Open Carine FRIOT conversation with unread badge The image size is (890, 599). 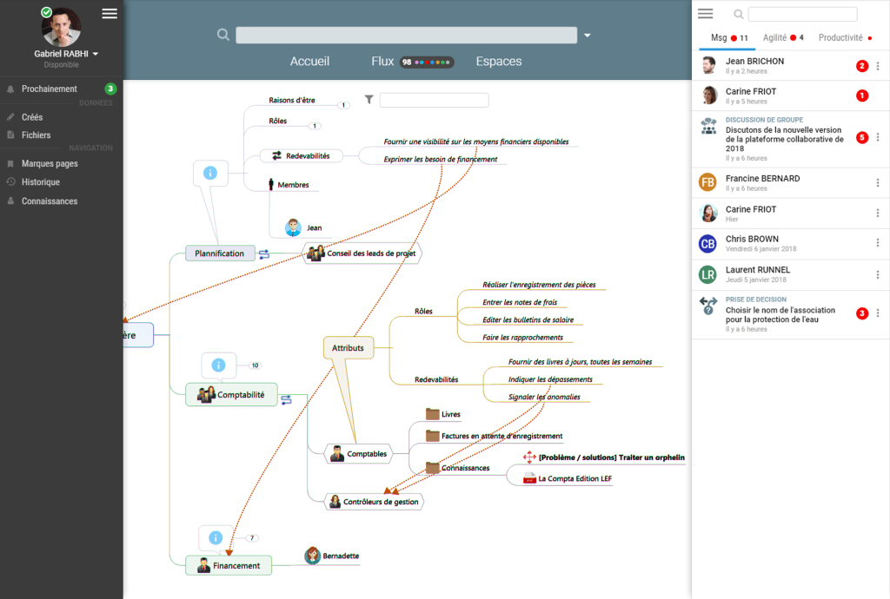pyautogui.click(x=751, y=95)
